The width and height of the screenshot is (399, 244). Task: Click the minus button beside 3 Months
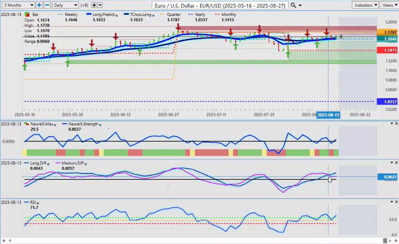pyautogui.click(x=47, y=5)
